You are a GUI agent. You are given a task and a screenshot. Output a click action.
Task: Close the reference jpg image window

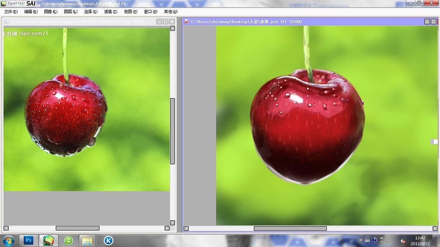pyautogui.click(x=172, y=22)
